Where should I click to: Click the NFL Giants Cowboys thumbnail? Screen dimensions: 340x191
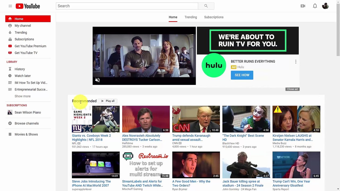tap(96, 119)
